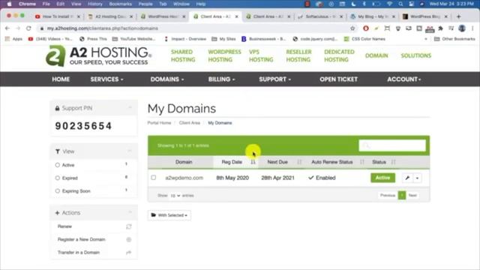The width and height of the screenshot is (480, 270).
Task: Collapse the View panel
Action: (x=130, y=151)
